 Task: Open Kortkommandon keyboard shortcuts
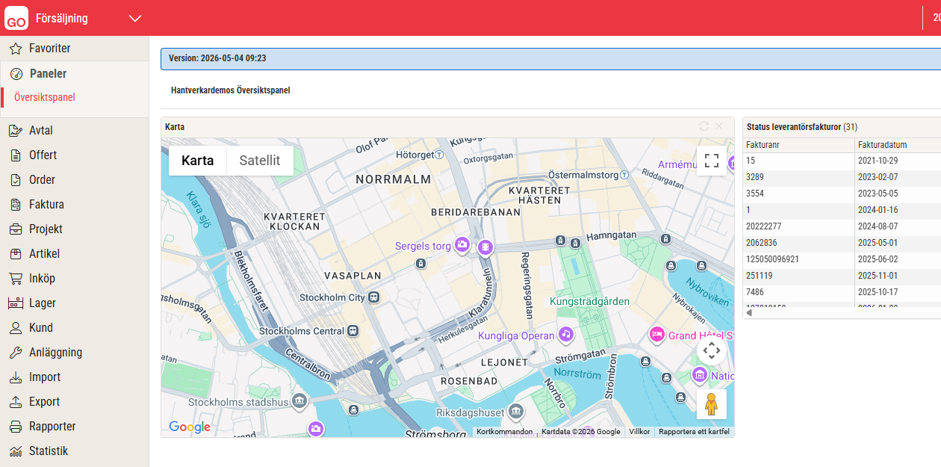point(505,432)
